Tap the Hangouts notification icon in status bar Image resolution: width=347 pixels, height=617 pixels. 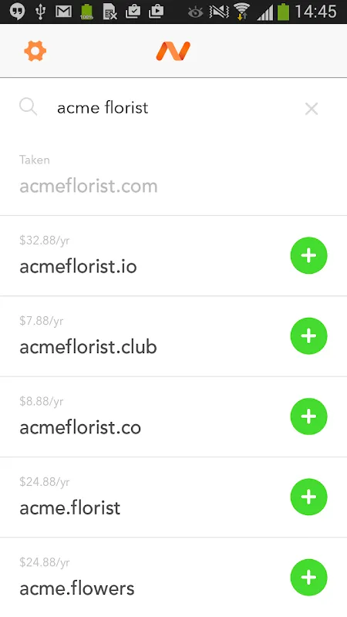tap(17, 12)
